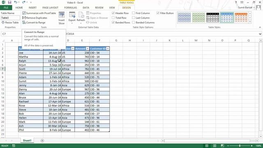
Task: Switch to Page Layout view in status bar
Action: tap(215, 146)
